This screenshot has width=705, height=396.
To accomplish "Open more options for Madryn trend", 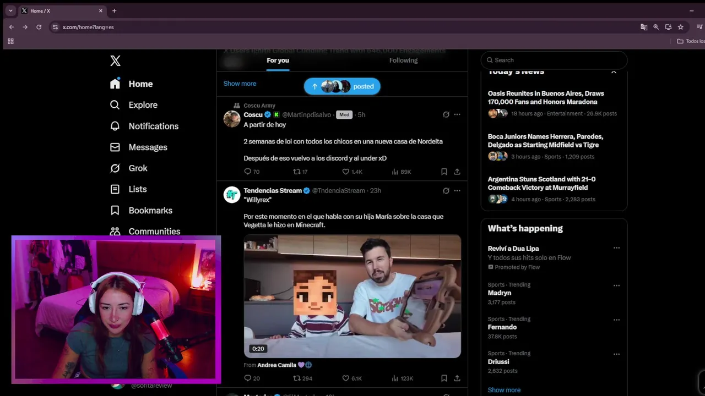I will coord(616,285).
